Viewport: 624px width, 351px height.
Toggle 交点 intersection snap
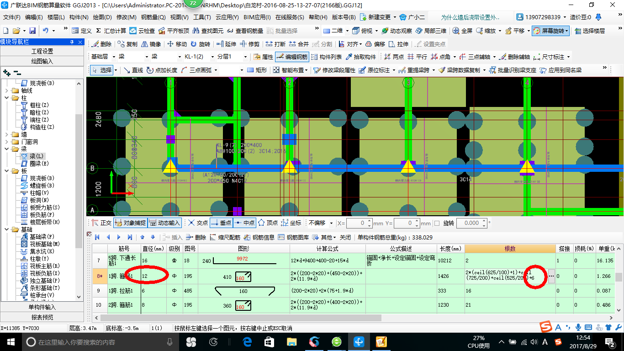(x=198, y=223)
